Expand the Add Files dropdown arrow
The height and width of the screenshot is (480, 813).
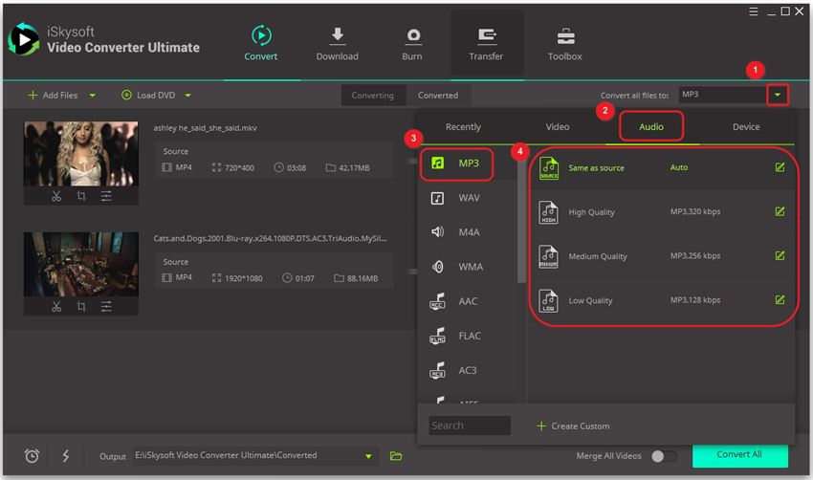coord(93,96)
